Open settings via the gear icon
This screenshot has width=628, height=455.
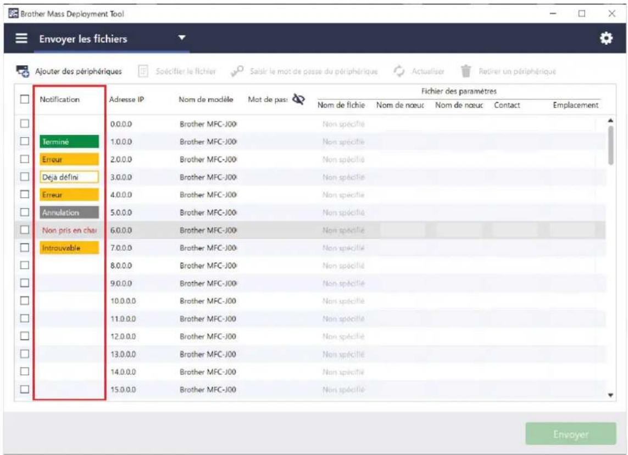[x=606, y=38]
